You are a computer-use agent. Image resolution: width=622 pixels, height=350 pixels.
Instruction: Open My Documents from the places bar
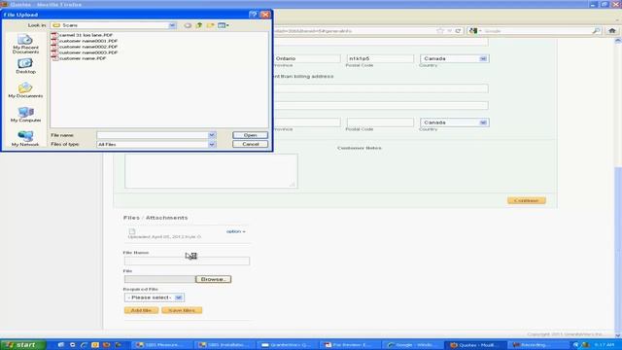(25, 90)
